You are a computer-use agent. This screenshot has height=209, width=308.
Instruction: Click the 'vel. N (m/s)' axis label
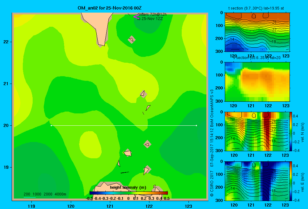[x=303, y=132]
